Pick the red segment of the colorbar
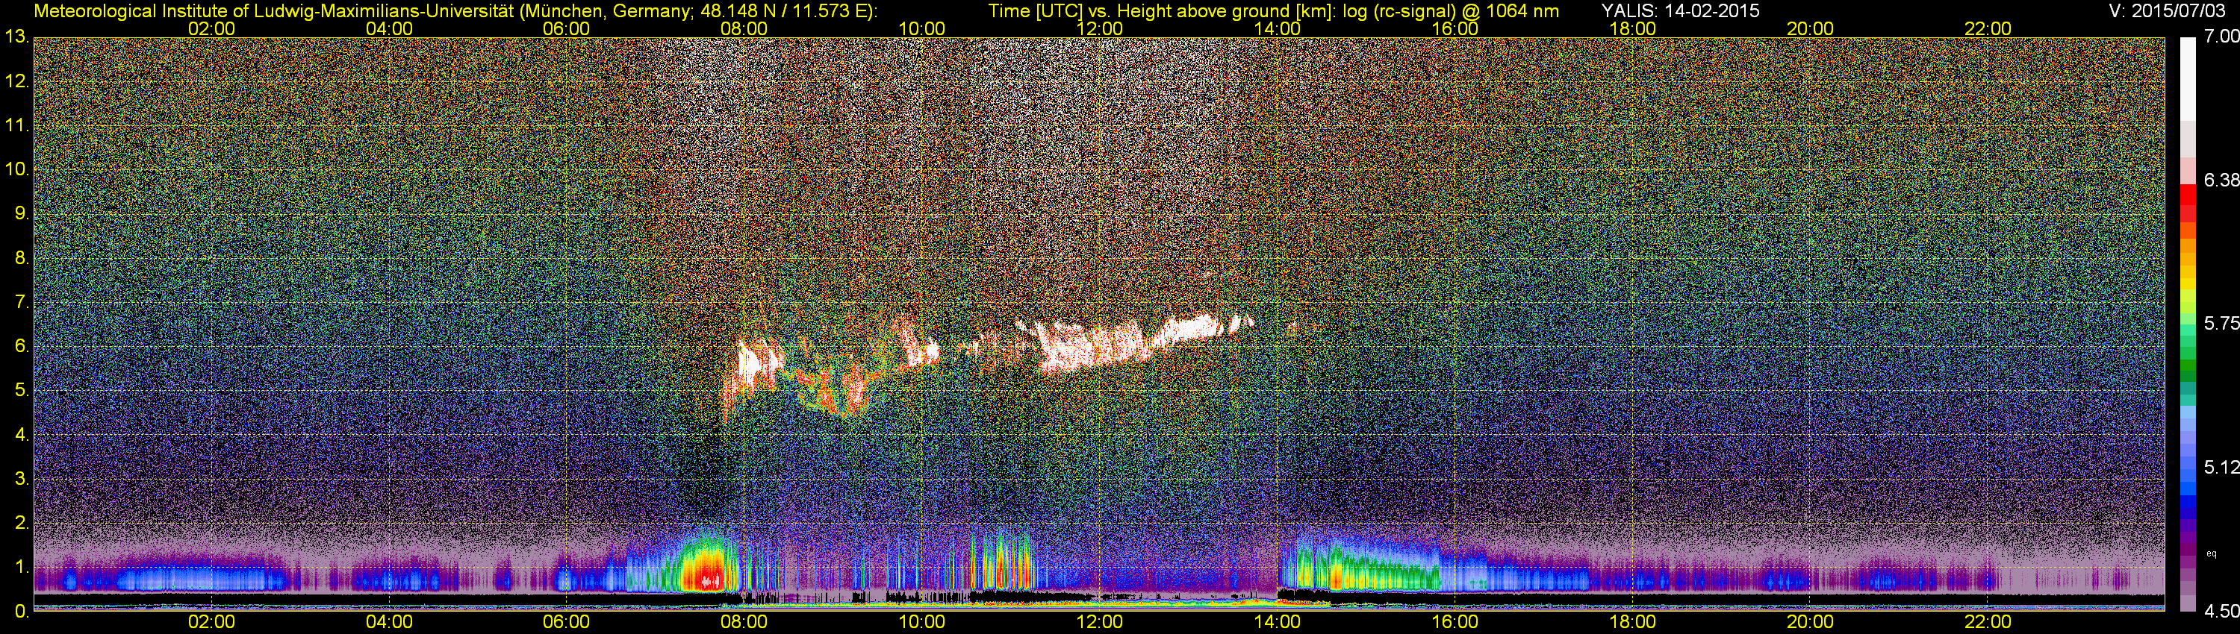Image resolution: width=2240 pixels, height=634 pixels. (2188, 196)
